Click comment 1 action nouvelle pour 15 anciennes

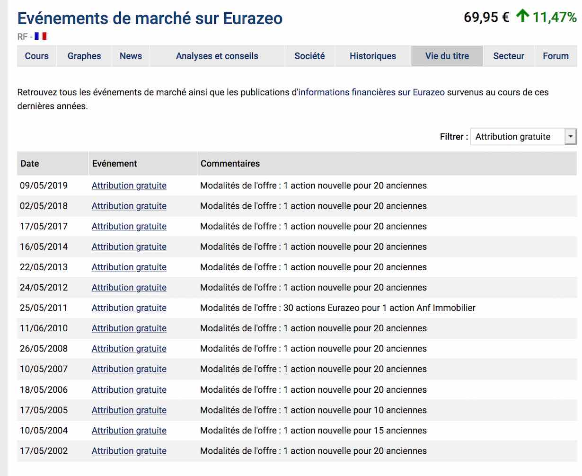click(x=313, y=430)
